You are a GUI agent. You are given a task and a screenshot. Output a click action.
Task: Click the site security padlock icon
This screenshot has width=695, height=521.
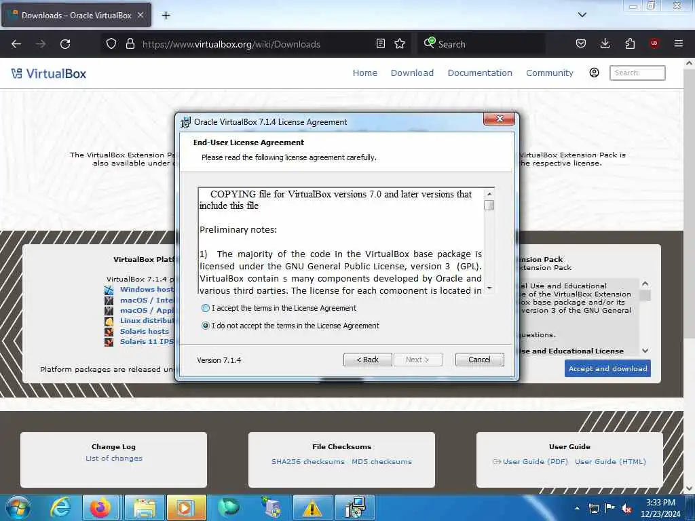130,44
